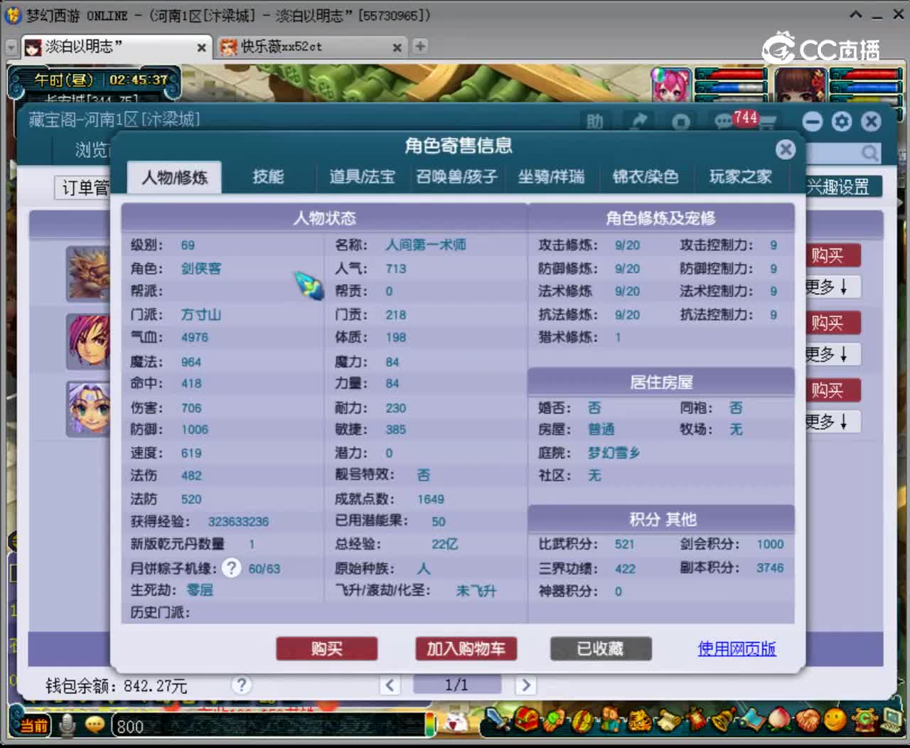Click 购买 on the first background listing
This screenshot has height=748, width=910.
click(833, 255)
